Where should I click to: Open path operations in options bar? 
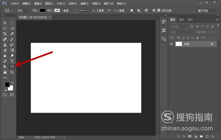click(x=132, y=11)
